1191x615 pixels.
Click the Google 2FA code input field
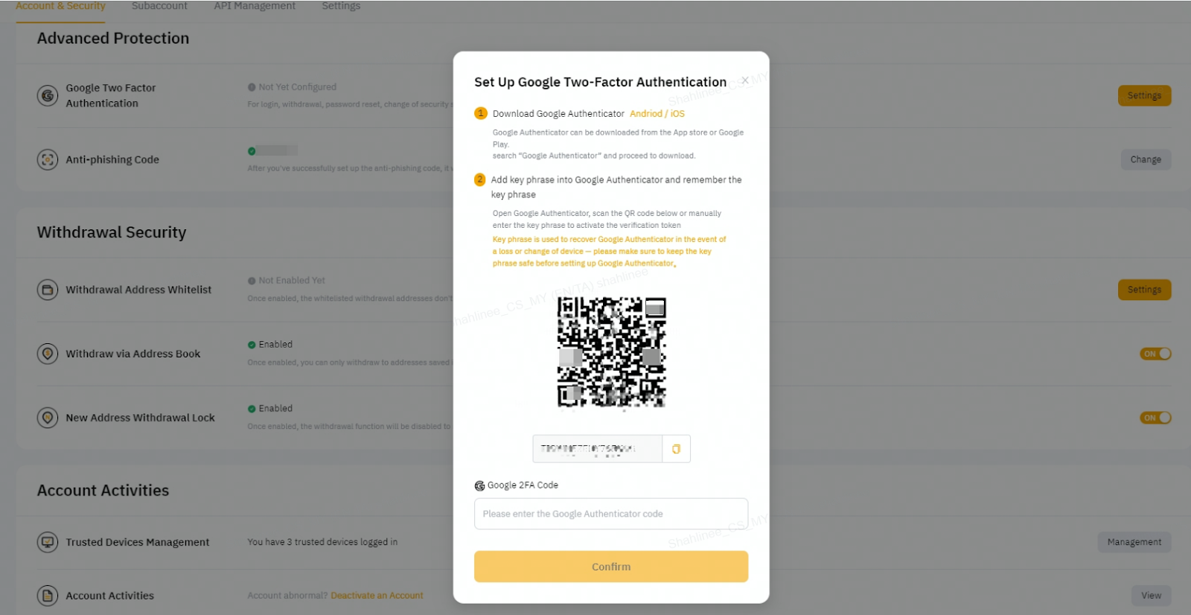611,514
